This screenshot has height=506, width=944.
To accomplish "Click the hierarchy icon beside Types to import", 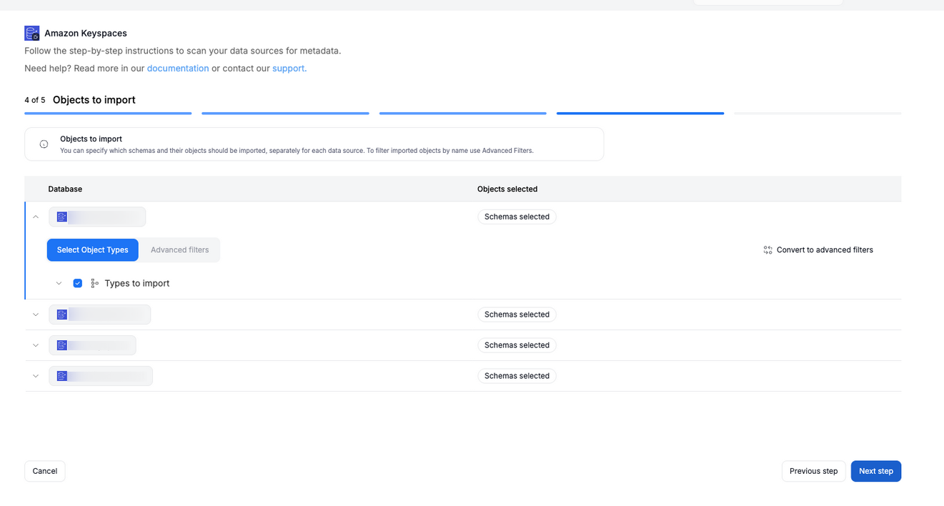I will click(x=94, y=284).
